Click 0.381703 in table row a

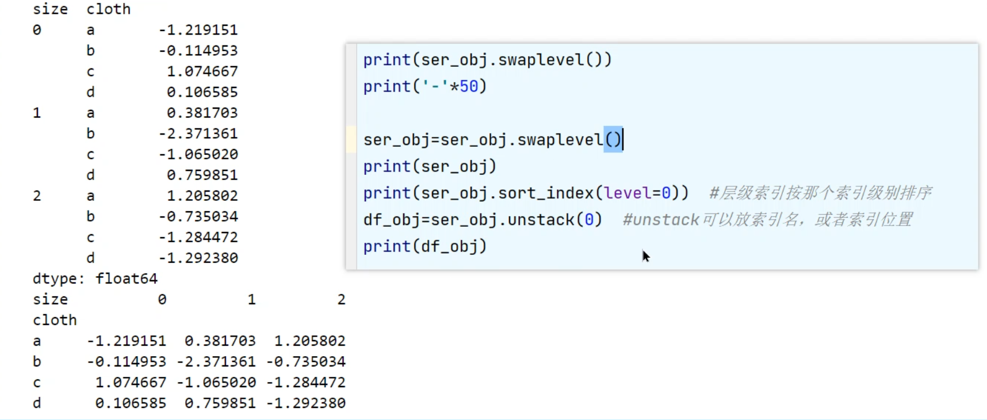point(220,341)
